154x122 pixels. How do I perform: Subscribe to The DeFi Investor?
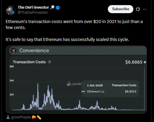tap(120, 9)
